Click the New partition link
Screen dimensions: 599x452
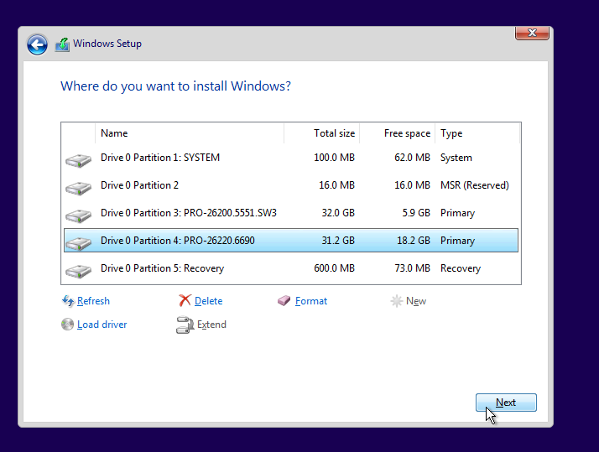416,301
